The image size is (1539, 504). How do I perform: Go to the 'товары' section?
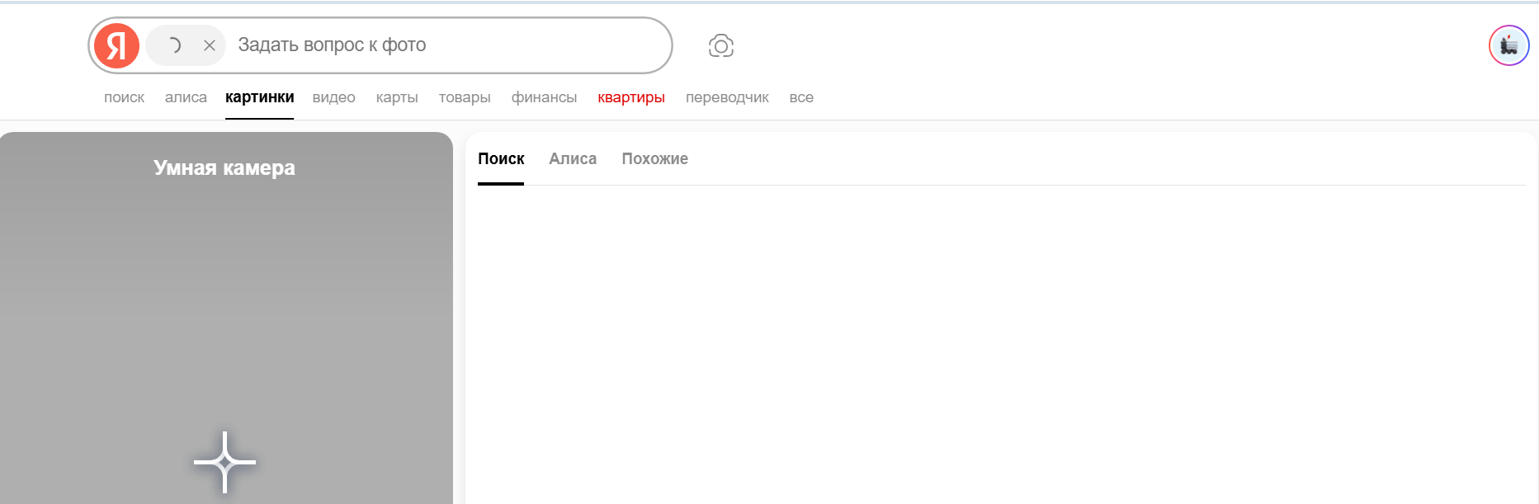pos(465,97)
